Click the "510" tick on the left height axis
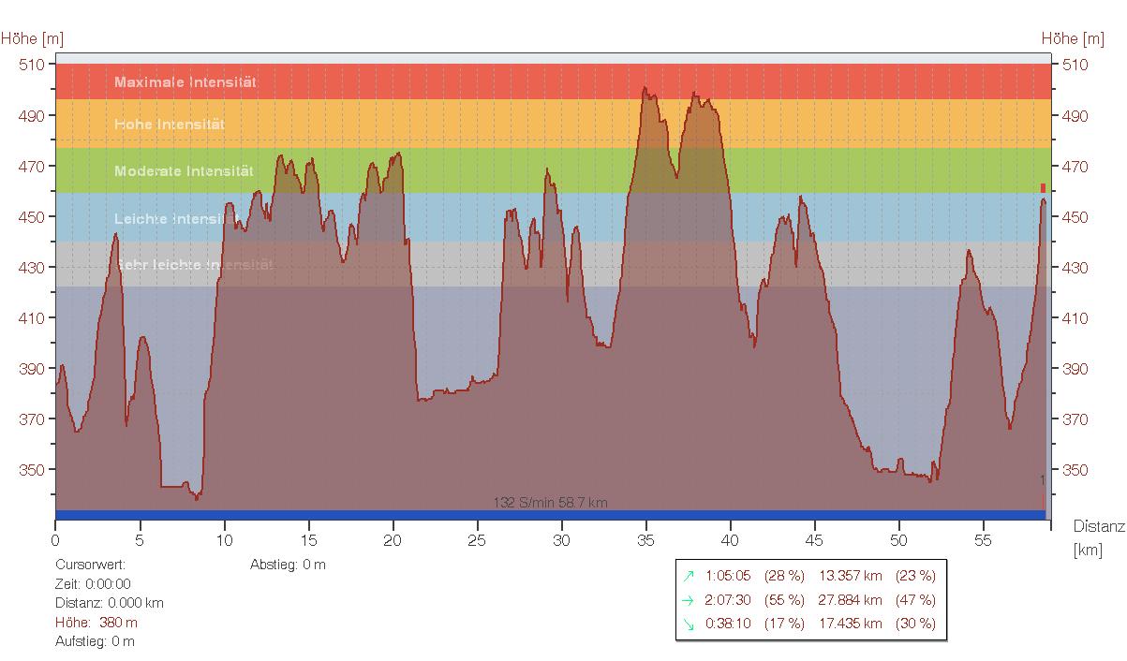 tap(33, 65)
